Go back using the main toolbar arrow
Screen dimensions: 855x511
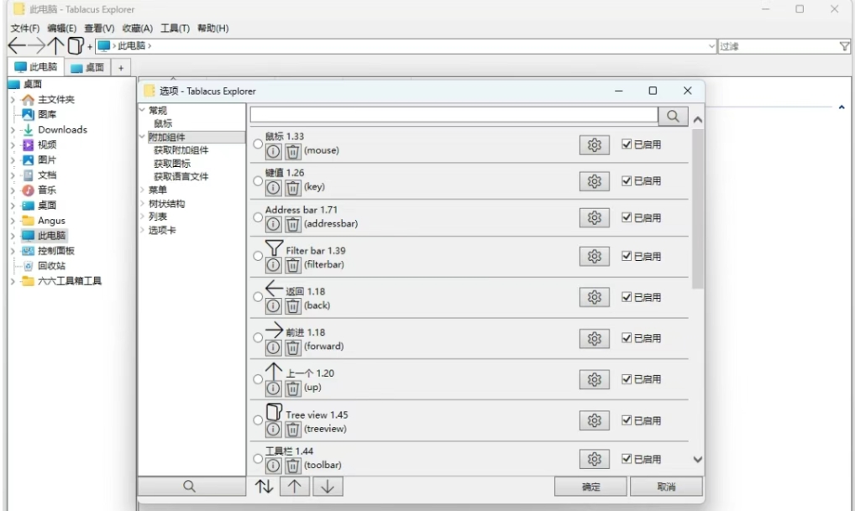coord(17,46)
